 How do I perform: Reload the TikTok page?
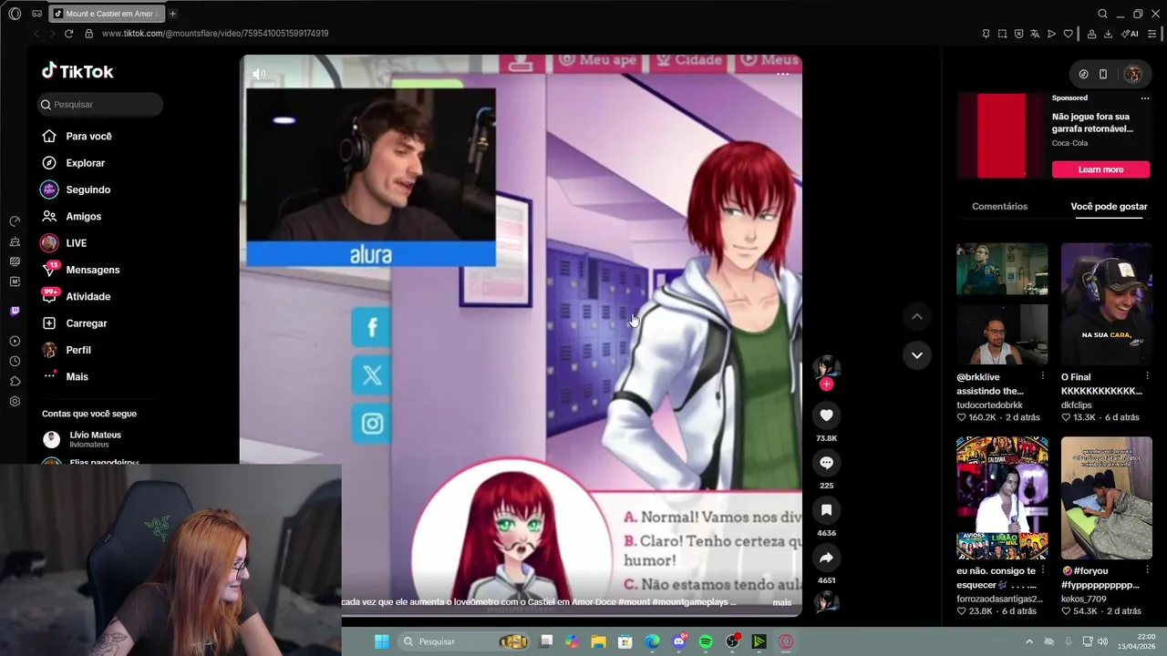point(68,34)
